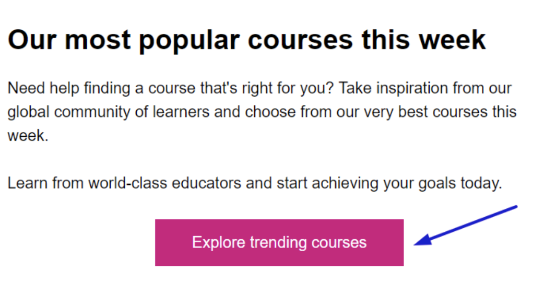Click the phrase "Take inspiration from our"

pyautogui.click(x=425, y=88)
